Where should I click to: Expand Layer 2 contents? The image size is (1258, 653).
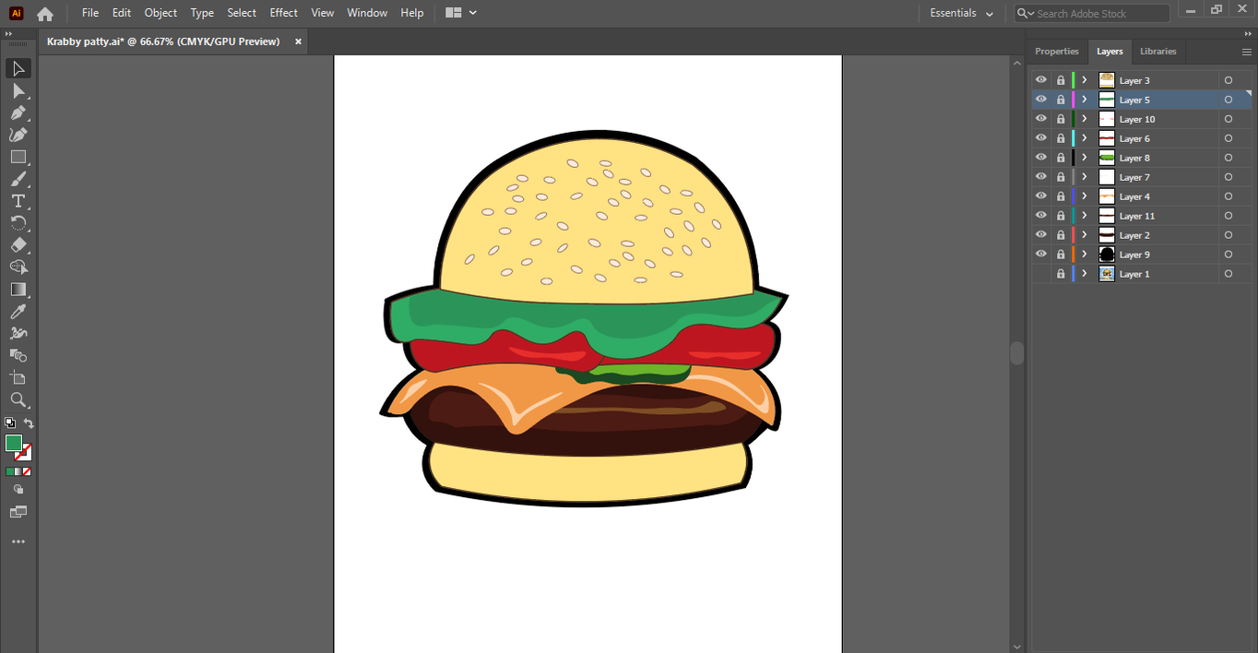pos(1085,235)
